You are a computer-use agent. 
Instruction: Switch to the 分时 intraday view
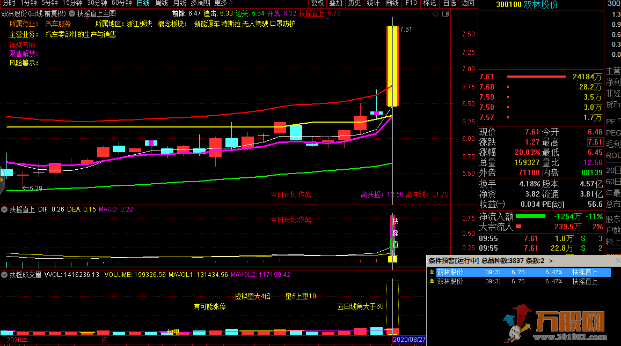[x=9, y=3]
